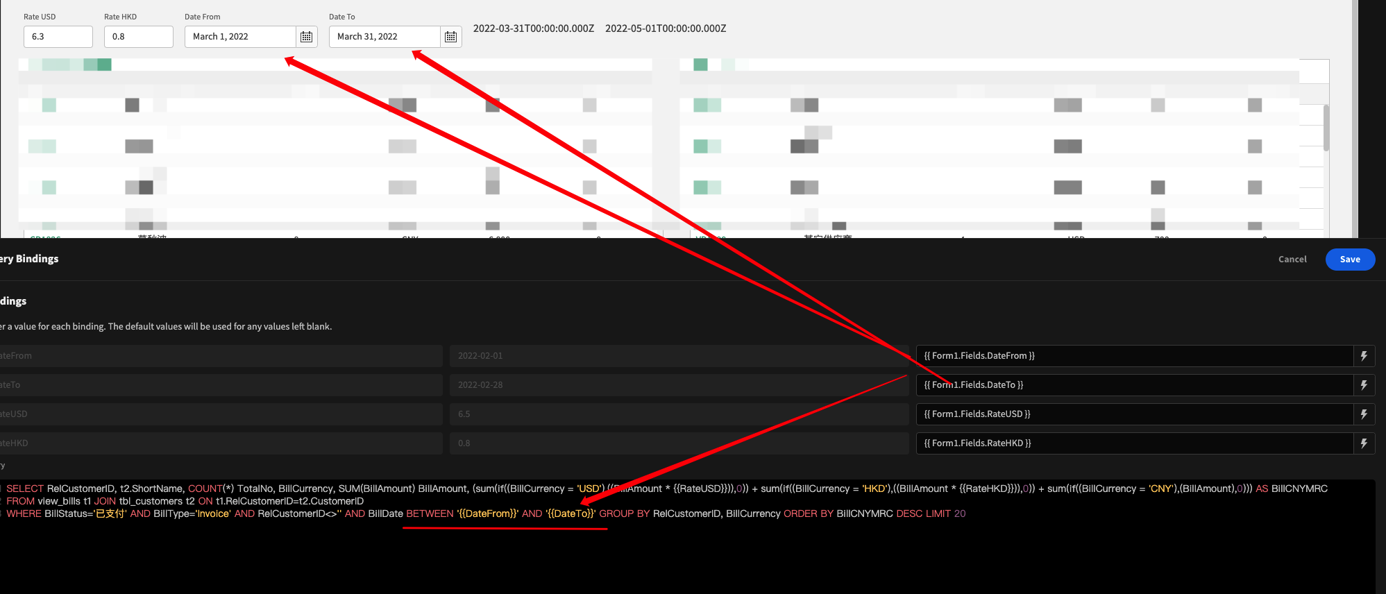Save the query bindings
This screenshot has height=594, width=1386.
[x=1350, y=260]
